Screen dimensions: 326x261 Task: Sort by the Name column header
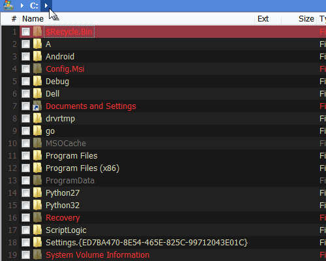[x=33, y=19]
